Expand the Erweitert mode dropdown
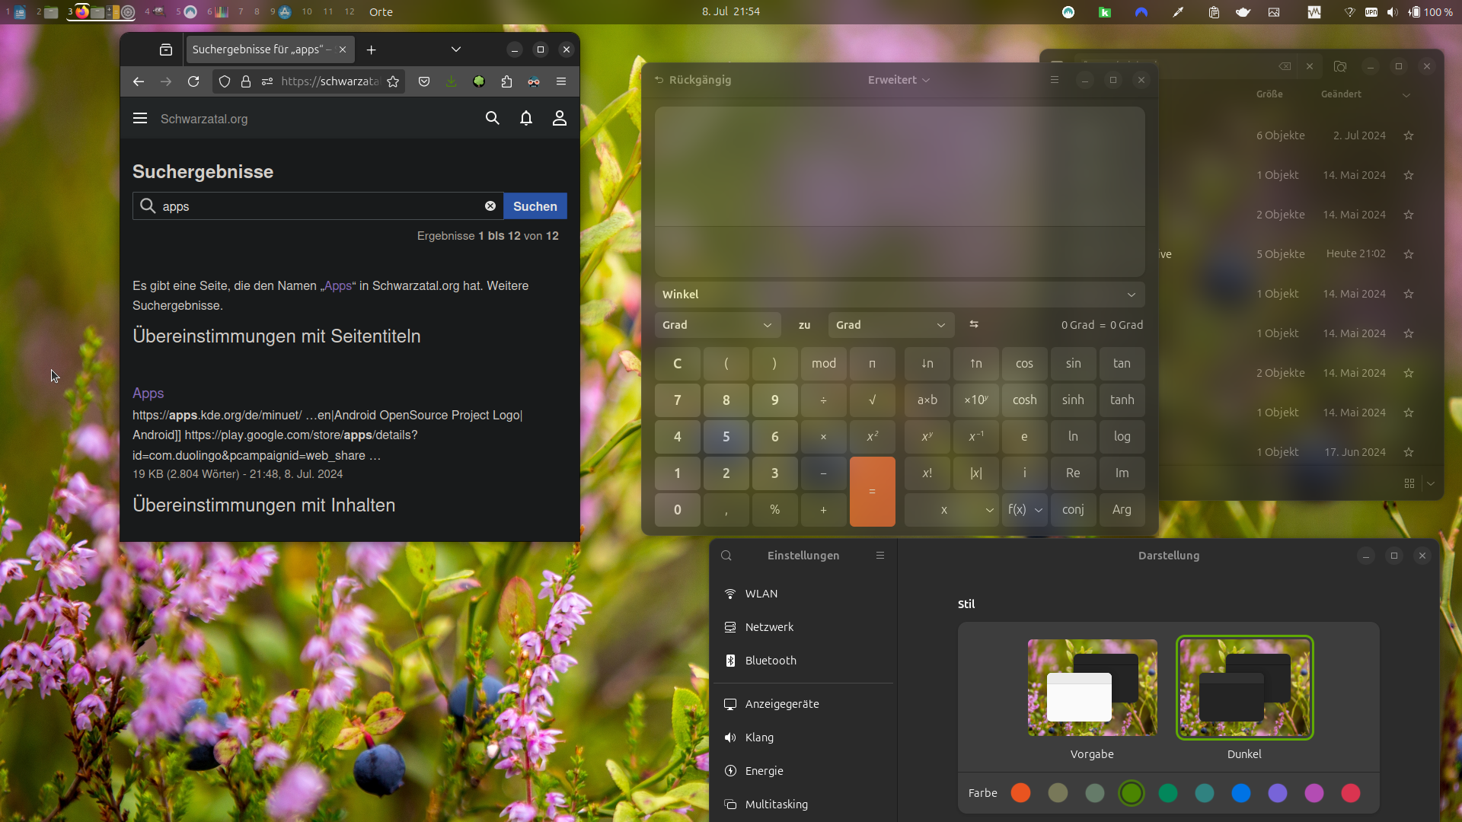Viewport: 1462px width, 822px height. 899,80
